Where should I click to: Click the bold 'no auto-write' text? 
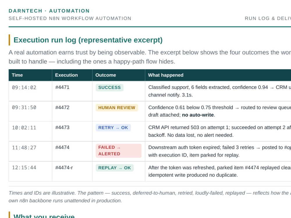pos(198,115)
